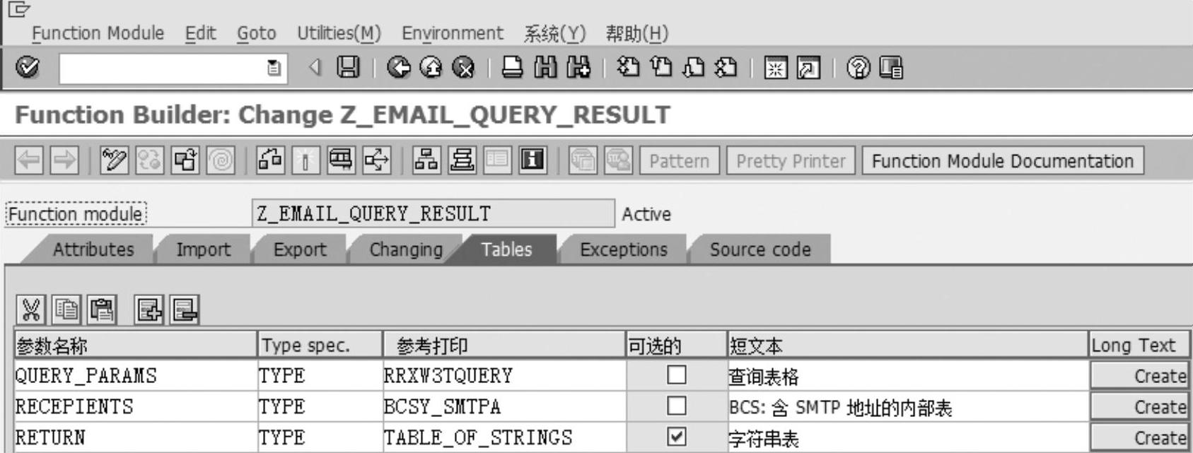Click the black Information icon

pyautogui.click(x=532, y=160)
